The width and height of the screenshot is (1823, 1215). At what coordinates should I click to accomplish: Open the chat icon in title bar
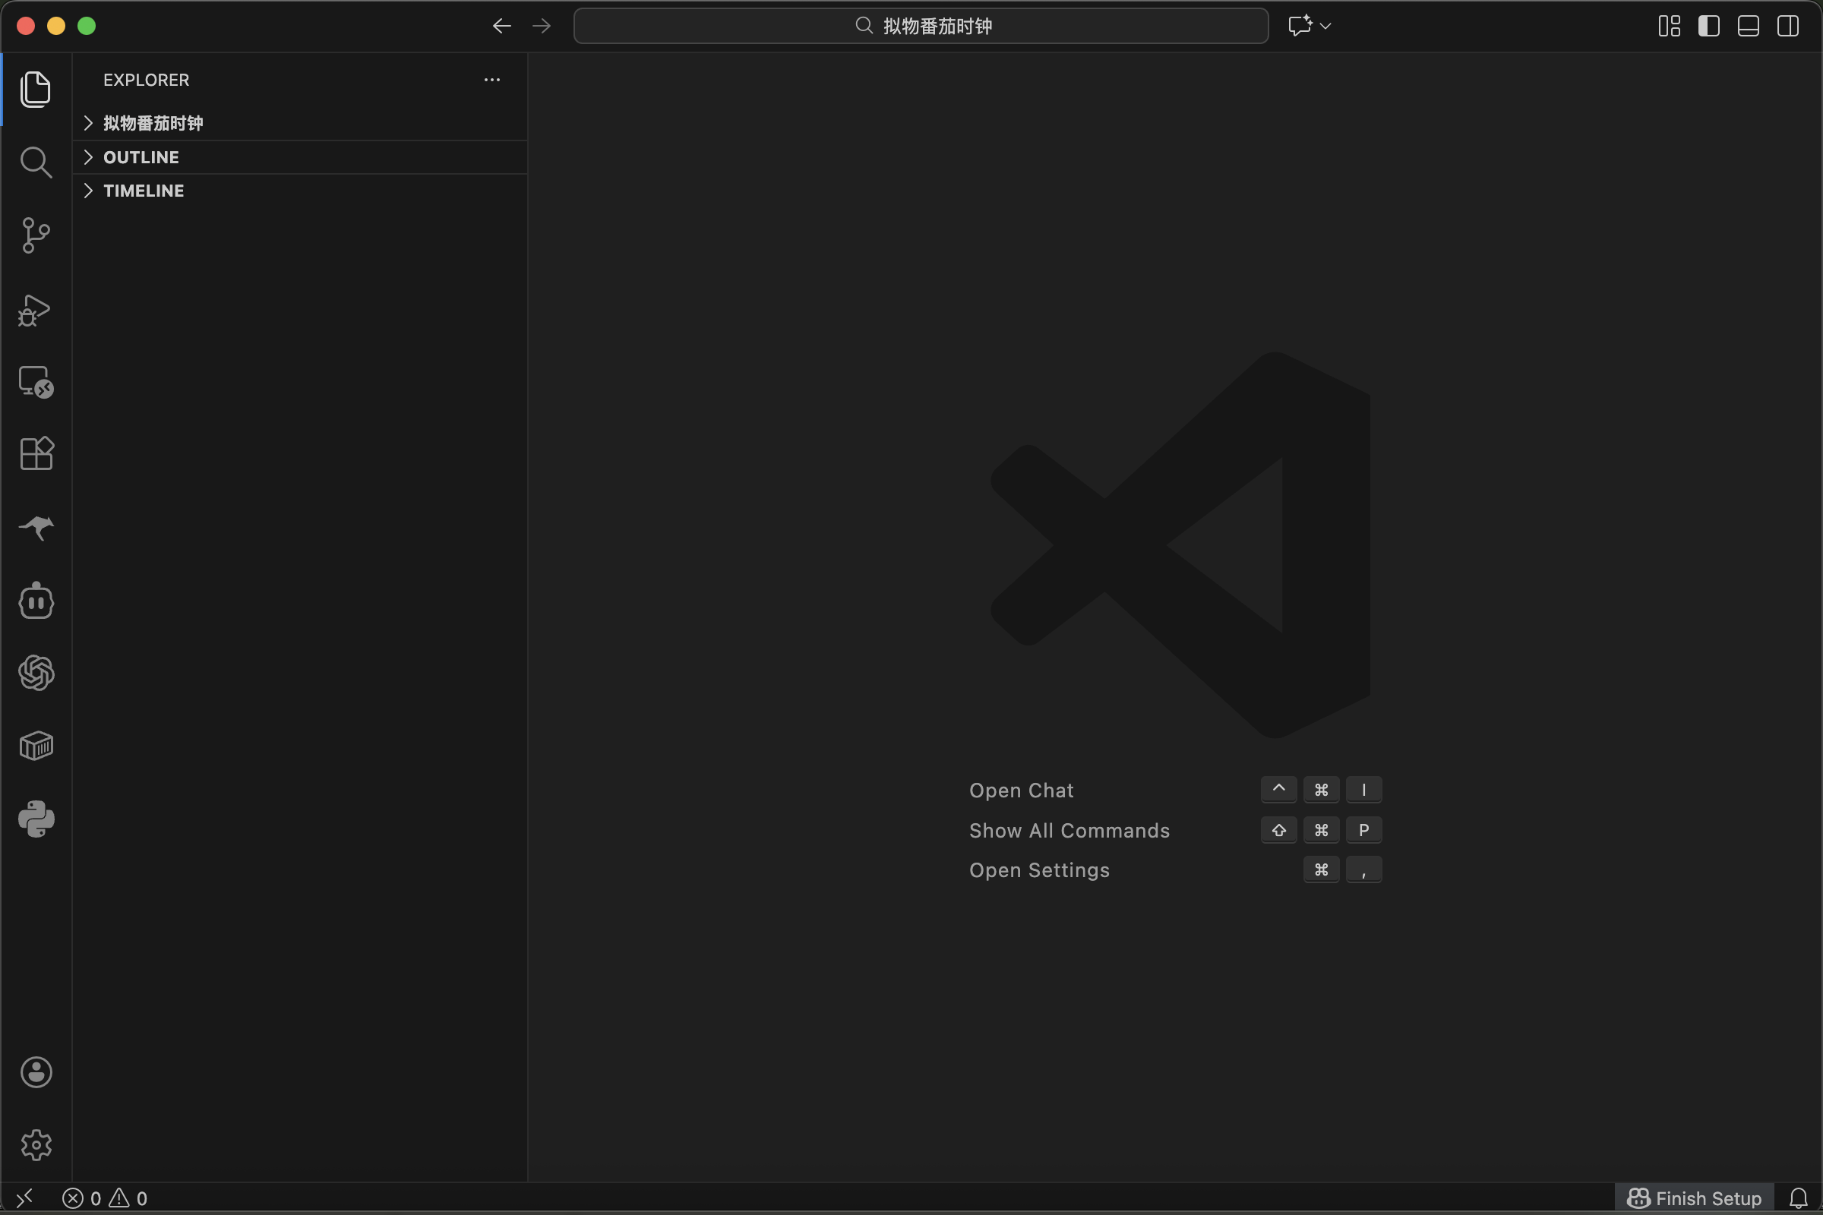click(x=1300, y=26)
